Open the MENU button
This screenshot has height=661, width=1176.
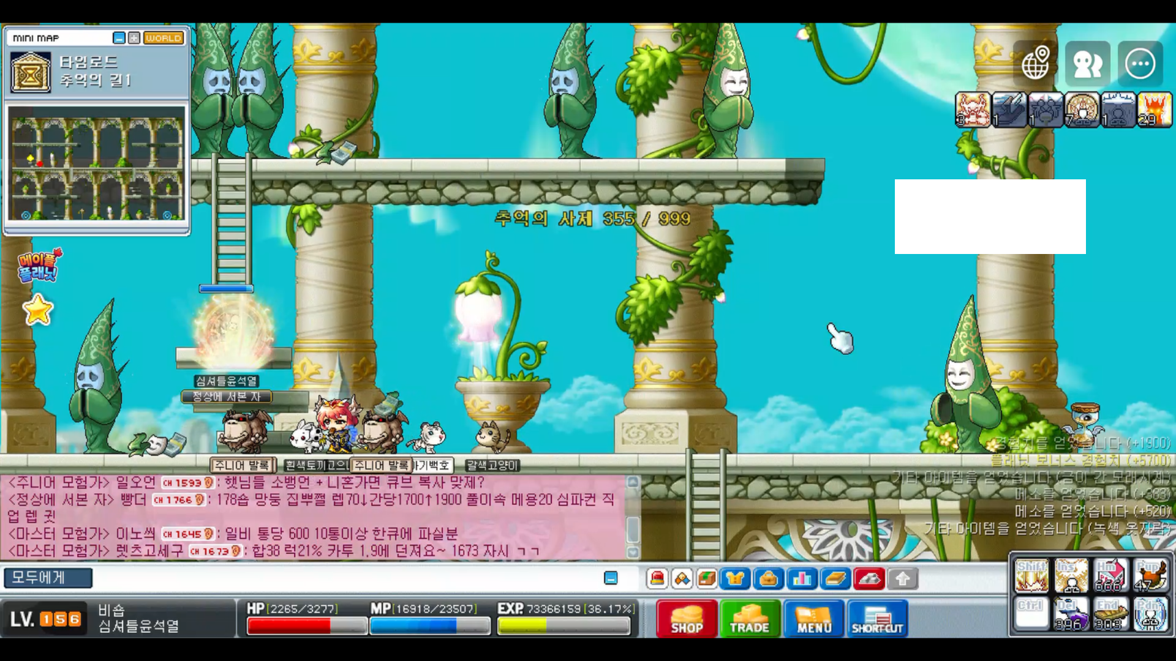pos(814,619)
